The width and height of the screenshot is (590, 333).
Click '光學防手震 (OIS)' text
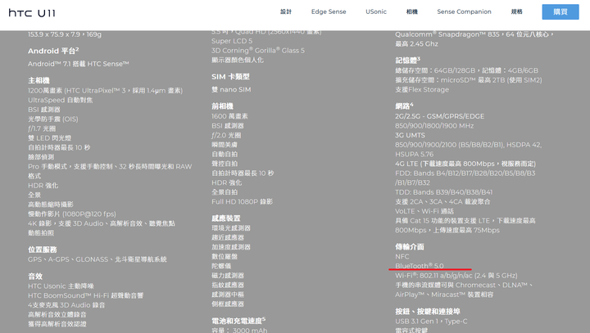coord(53,119)
